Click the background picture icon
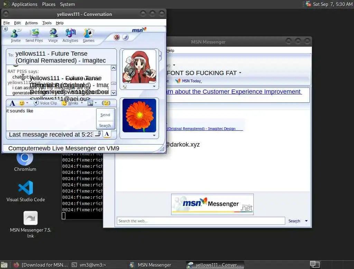Image resolution: width=354 pixels, height=269 pixels. click(90, 103)
